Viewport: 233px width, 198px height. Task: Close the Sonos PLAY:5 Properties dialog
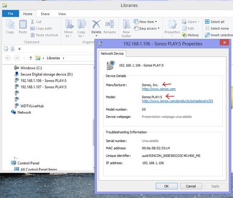coord(225,42)
